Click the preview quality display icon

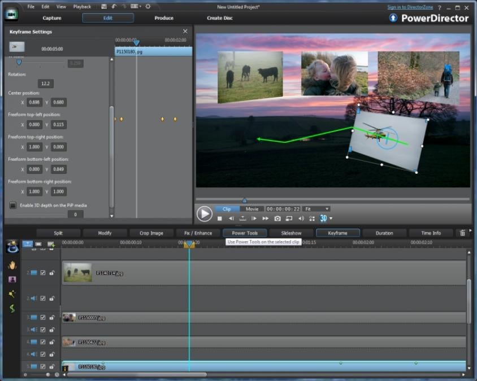click(x=312, y=218)
